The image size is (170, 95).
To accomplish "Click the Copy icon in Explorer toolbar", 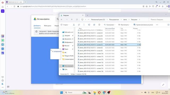I will click(x=79, y=25).
